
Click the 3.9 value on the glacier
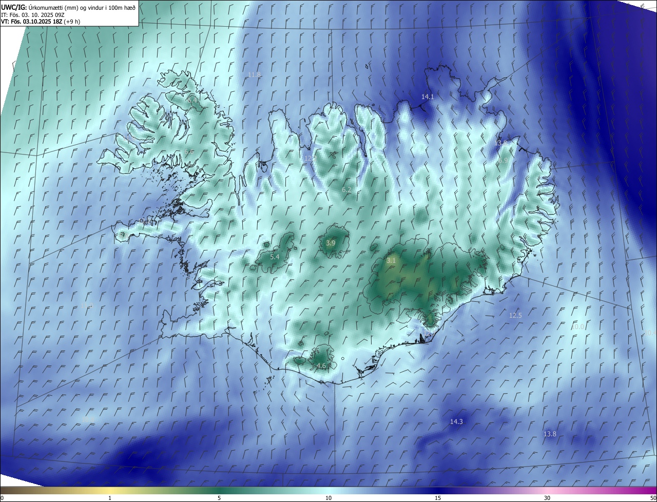(x=331, y=243)
